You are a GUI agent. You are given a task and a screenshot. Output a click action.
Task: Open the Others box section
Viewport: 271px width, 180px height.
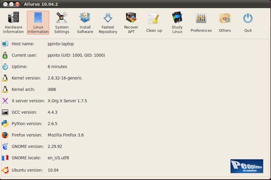(225, 22)
